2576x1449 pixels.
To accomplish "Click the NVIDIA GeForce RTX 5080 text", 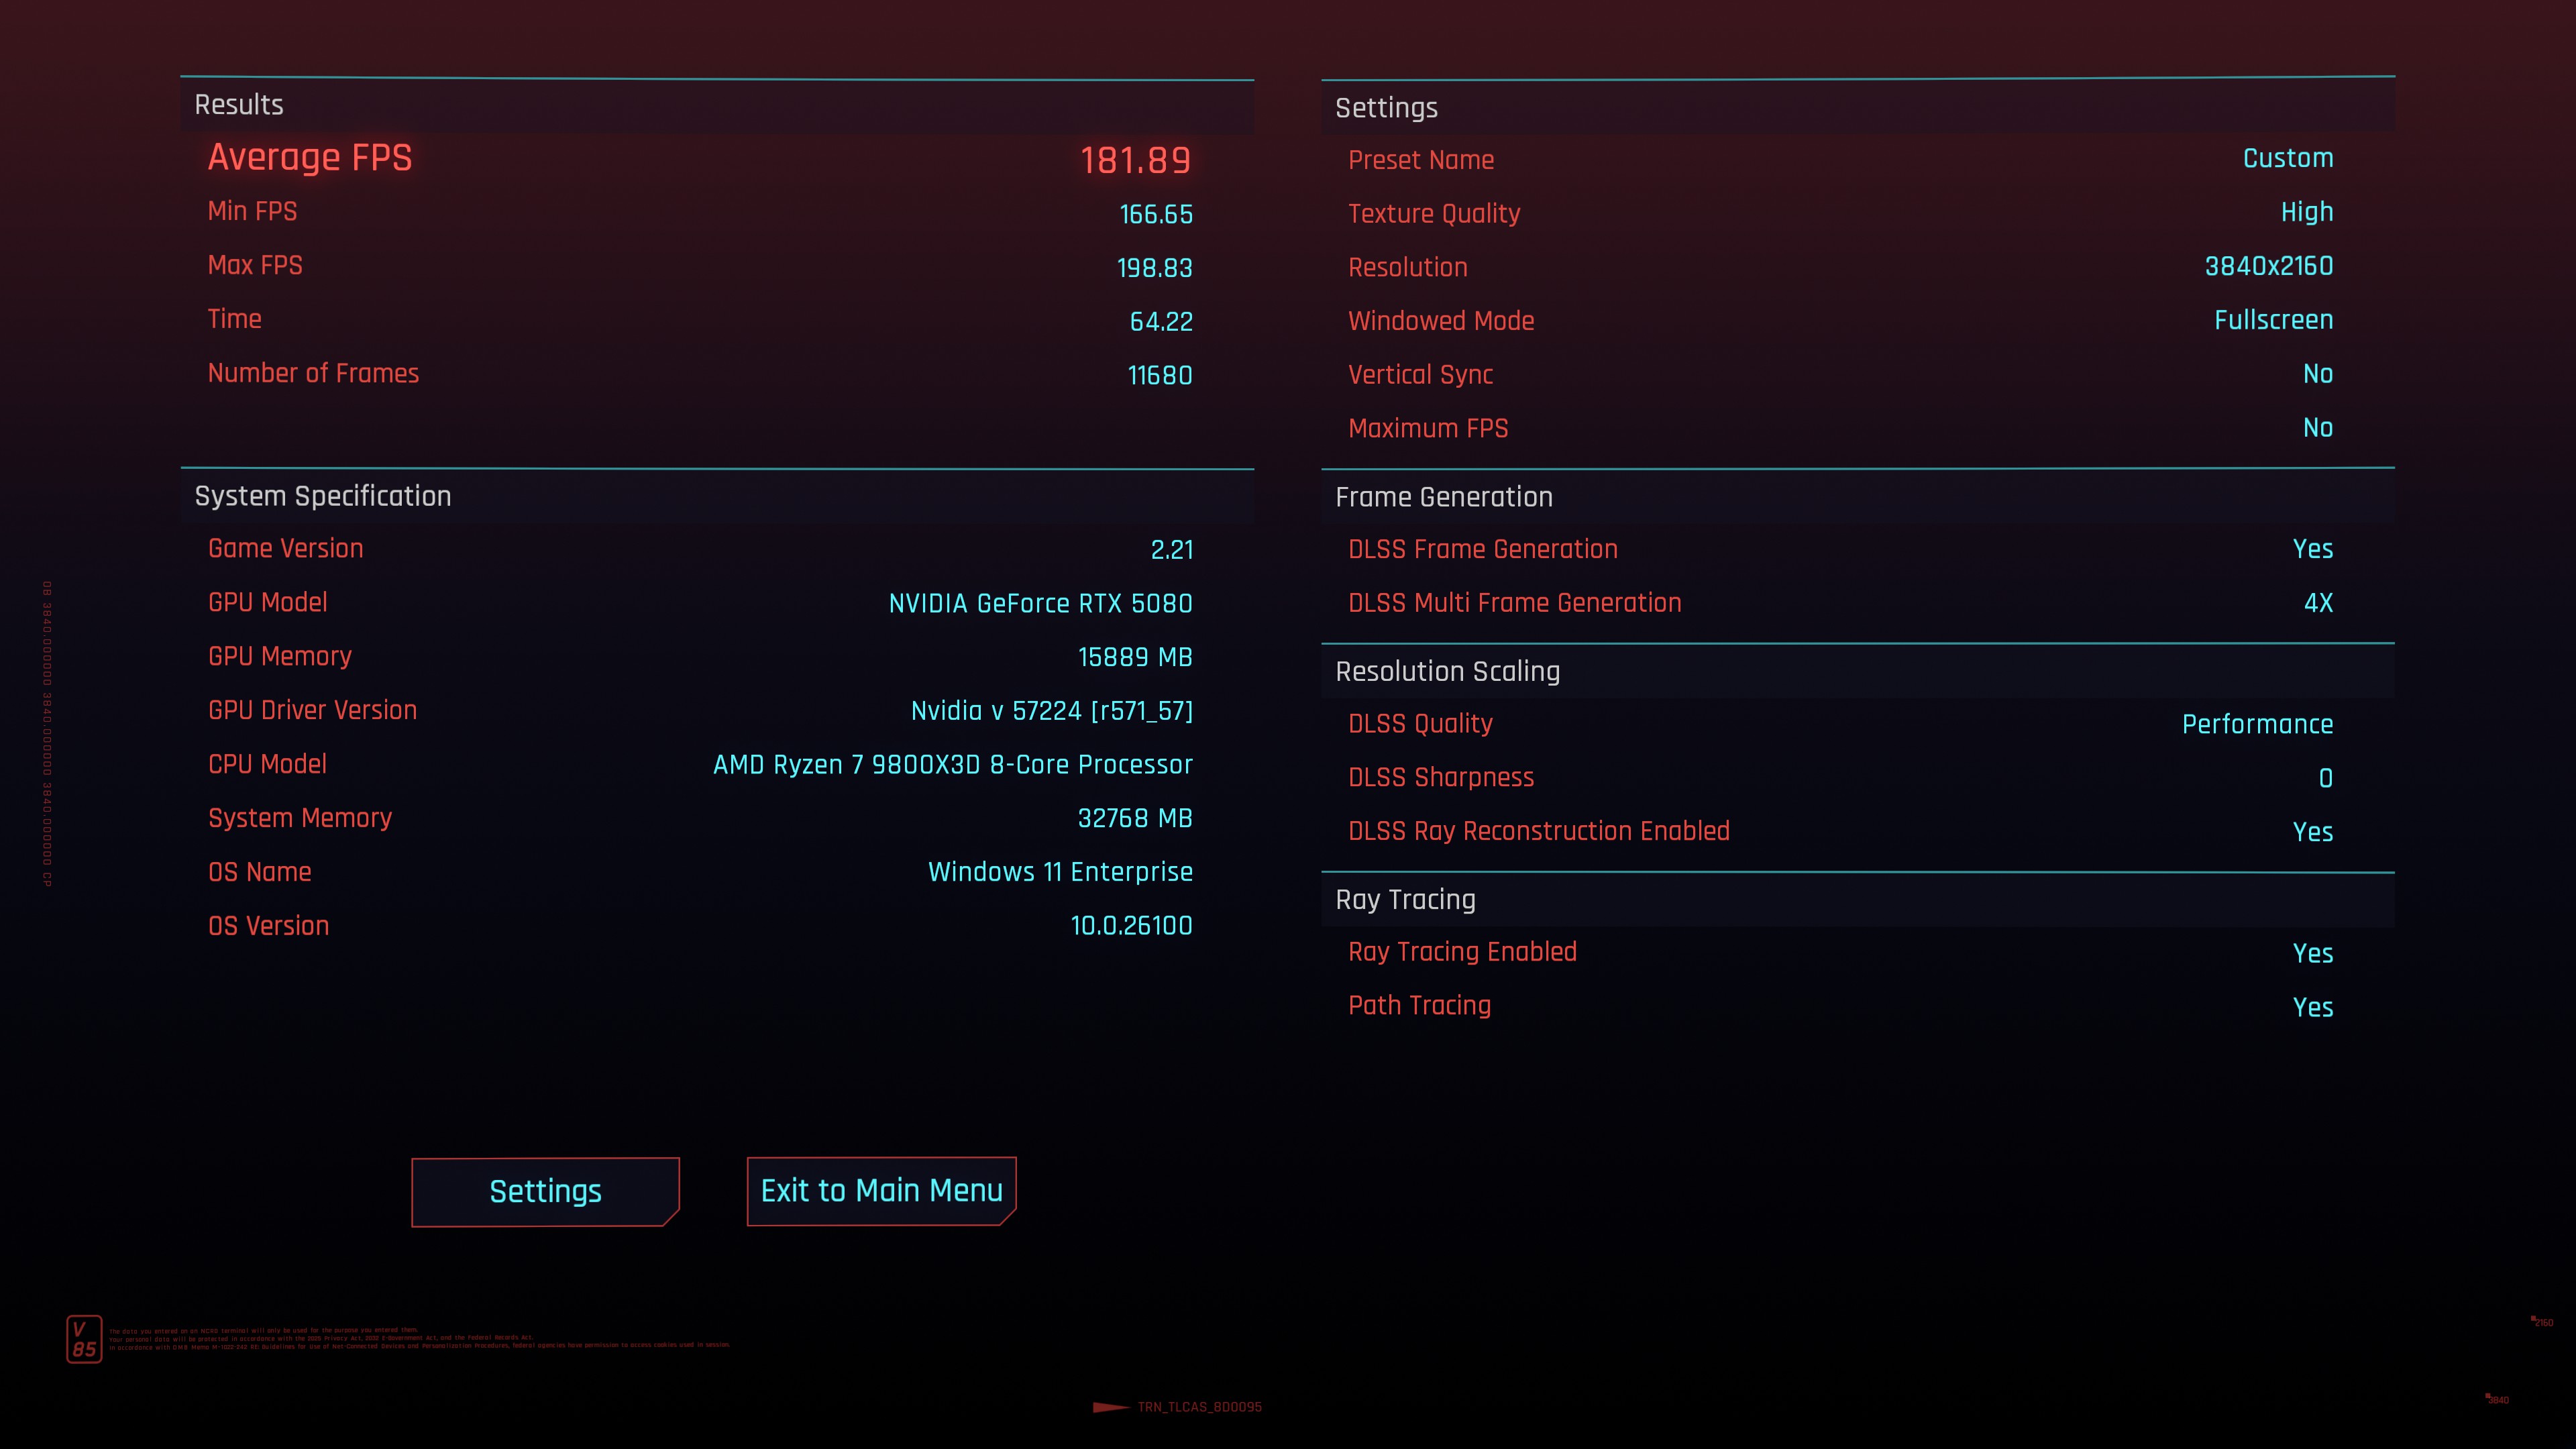I will coord(1040,604).
